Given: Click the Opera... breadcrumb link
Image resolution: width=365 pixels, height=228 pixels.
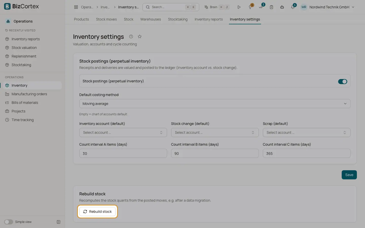Looking at the screenshot, I should coord(87,7).
